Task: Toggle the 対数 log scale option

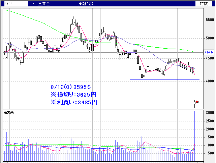Action: click(x=204, y=4)
